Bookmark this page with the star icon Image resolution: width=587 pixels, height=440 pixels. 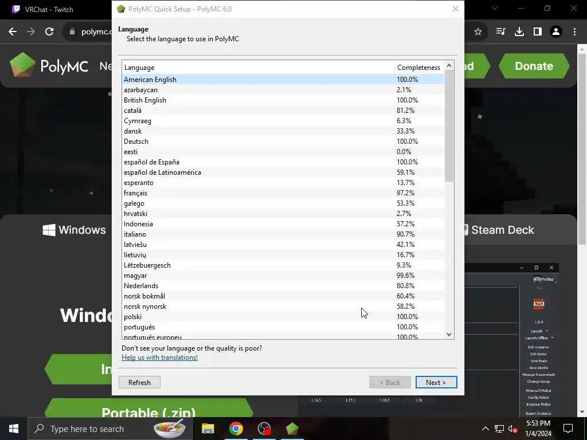point(478,32)
